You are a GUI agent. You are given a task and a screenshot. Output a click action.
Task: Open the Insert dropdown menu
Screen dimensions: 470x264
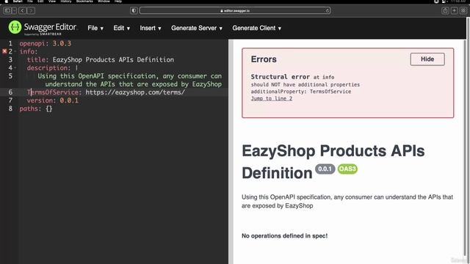tap(151, 28)
